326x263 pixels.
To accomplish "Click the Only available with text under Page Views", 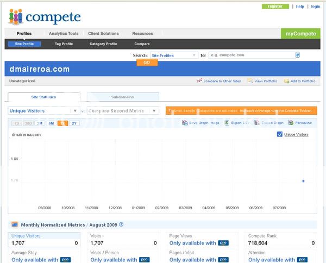I will pyautogui.click(x=193, y=243).
